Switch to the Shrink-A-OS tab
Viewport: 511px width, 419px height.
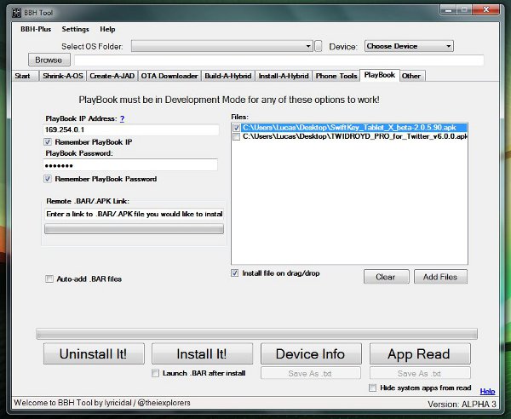[62, 76]
